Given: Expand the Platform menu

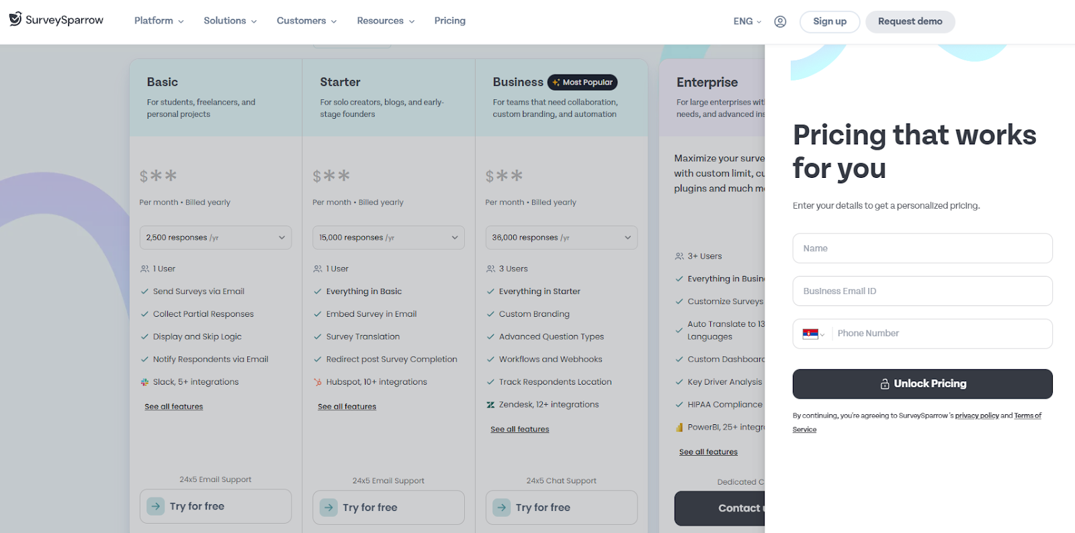Looking at the screenshot, I should tap(159, 21).
